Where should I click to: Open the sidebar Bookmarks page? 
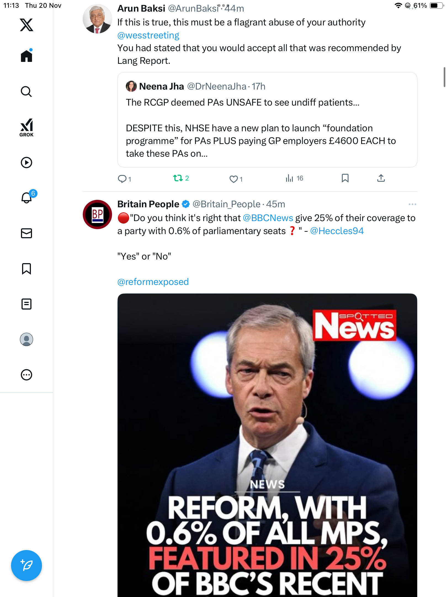pyautogui.click(x=26, y=269)
